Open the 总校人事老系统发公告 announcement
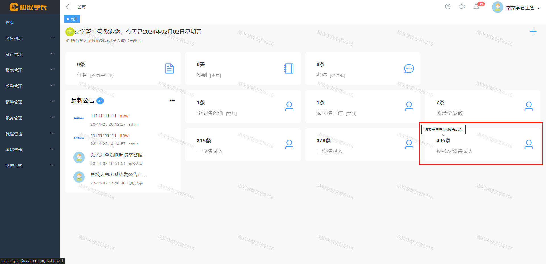This screenshot has width=546, height=264. coord(118,175)
